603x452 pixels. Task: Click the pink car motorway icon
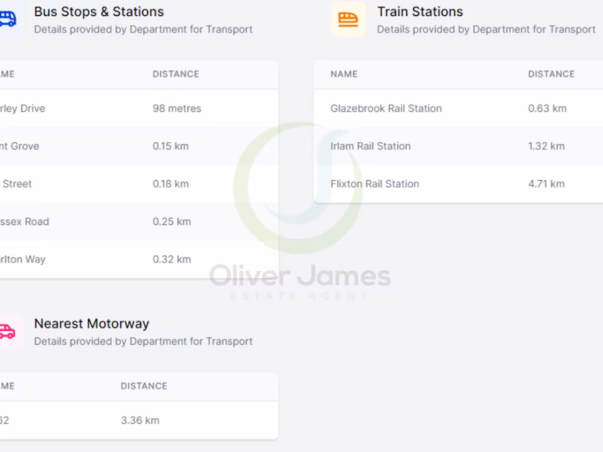click(x=7, y=331)
